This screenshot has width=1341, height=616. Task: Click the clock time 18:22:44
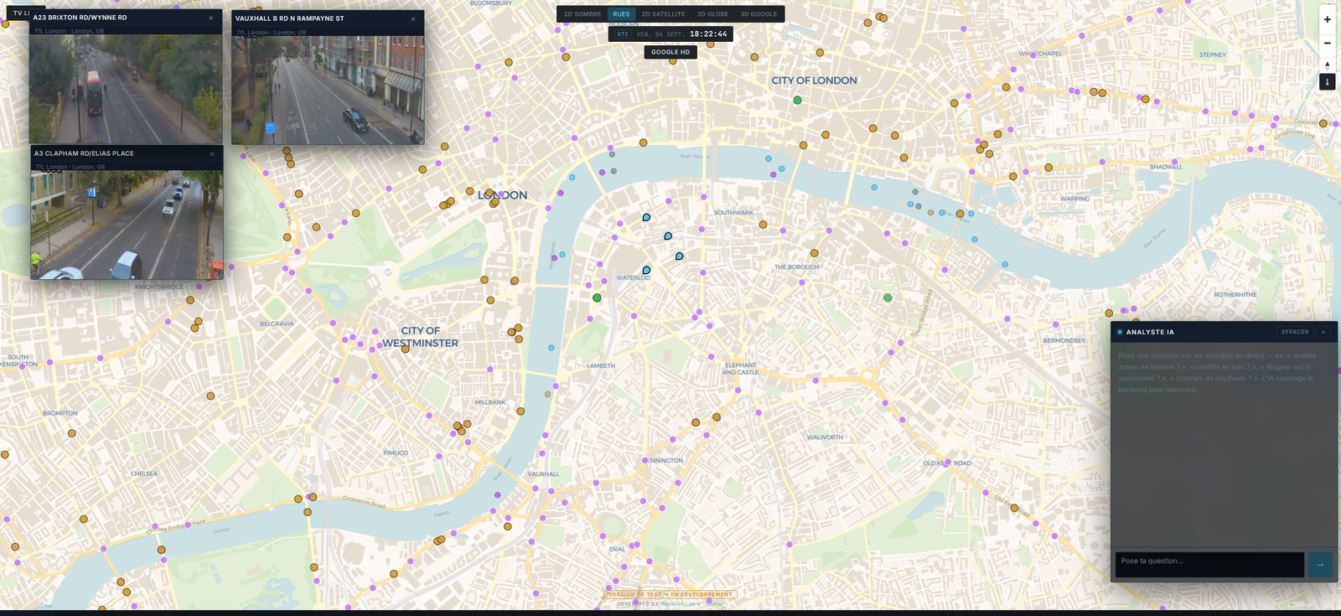pos(708,34)
